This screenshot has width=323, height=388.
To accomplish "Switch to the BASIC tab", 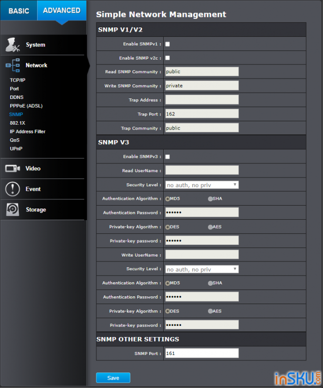I will [19, 10].
